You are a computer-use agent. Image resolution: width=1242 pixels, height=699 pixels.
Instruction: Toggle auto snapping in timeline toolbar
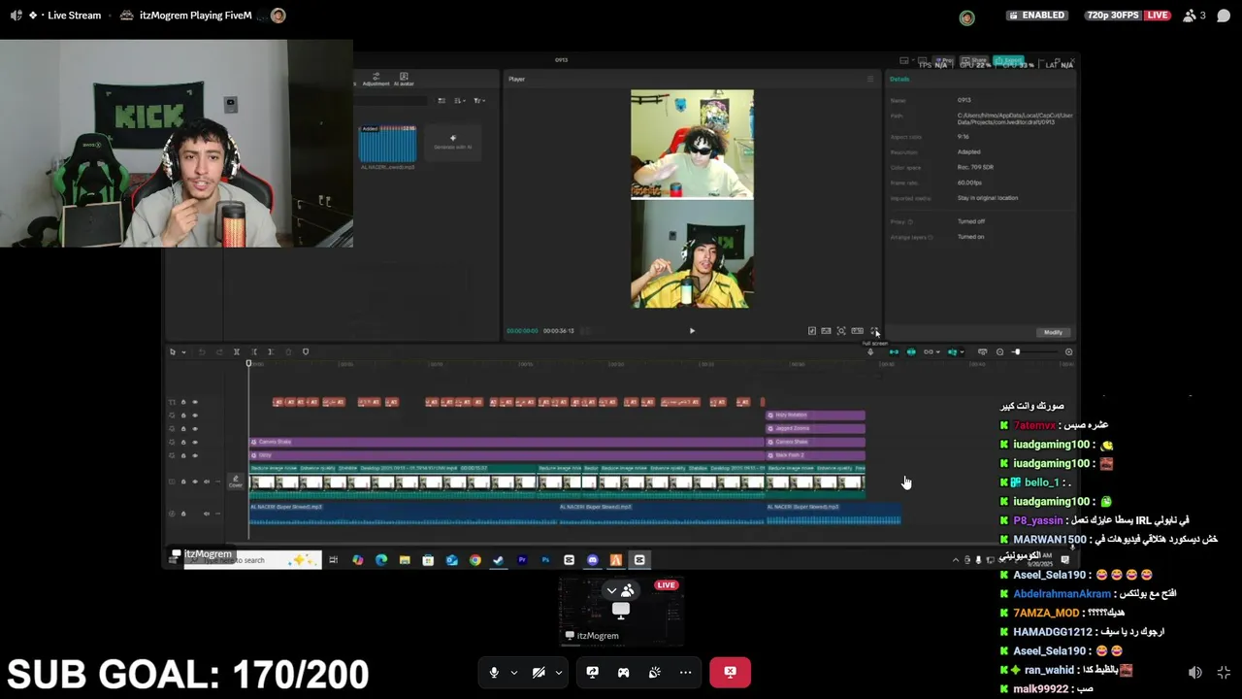pos(910,352)
